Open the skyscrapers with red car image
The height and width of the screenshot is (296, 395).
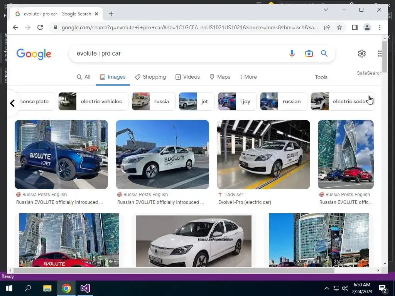(x=346, y=155)
